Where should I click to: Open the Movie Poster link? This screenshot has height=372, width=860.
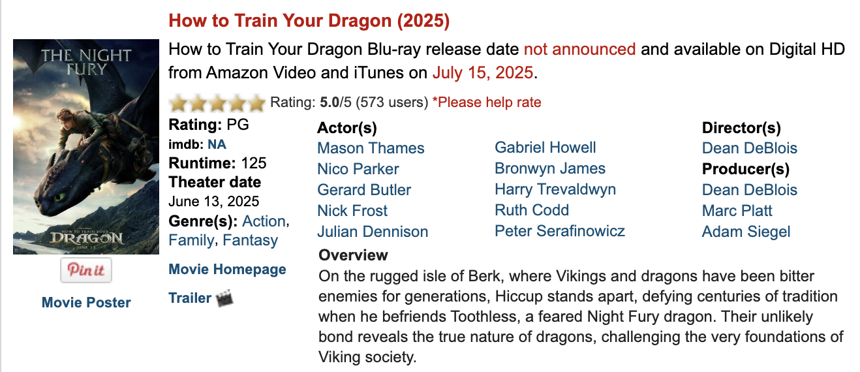point(86,302)
